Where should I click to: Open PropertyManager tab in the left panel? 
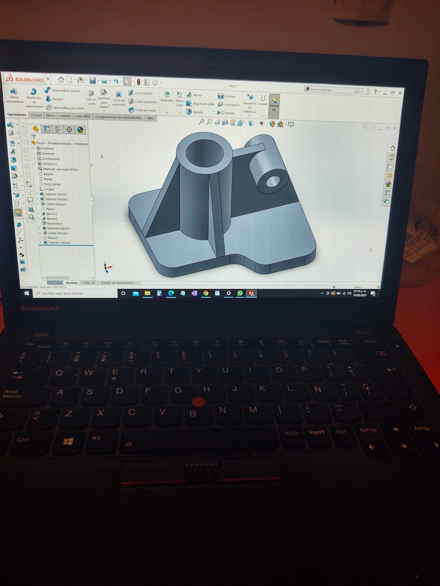[47, 129]
